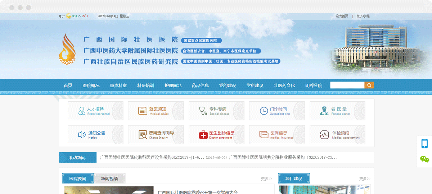Click the news photo under 医院要闻
Viewport: 432px width, 194px height.
(109, 190)
